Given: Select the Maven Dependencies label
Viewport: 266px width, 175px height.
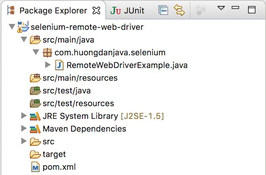Looking at the screenshot, I should click(84, 129).
